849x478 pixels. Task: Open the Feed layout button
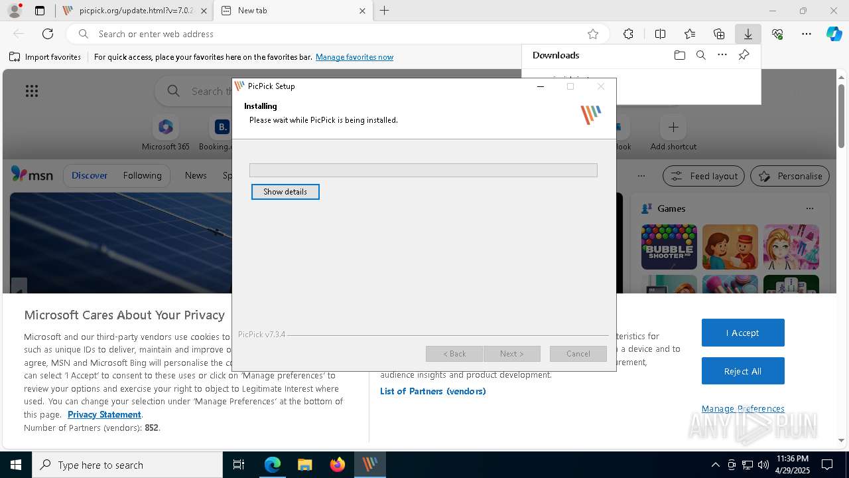[x=704, y=176]
